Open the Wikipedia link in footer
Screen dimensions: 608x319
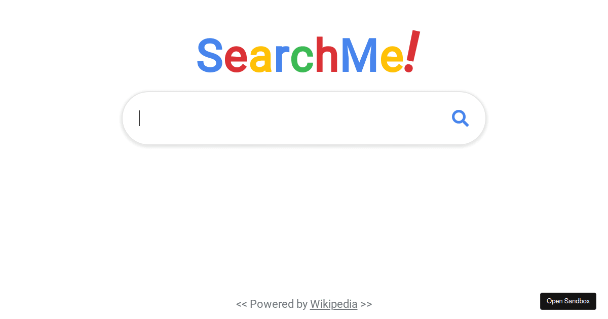point(333,304)
